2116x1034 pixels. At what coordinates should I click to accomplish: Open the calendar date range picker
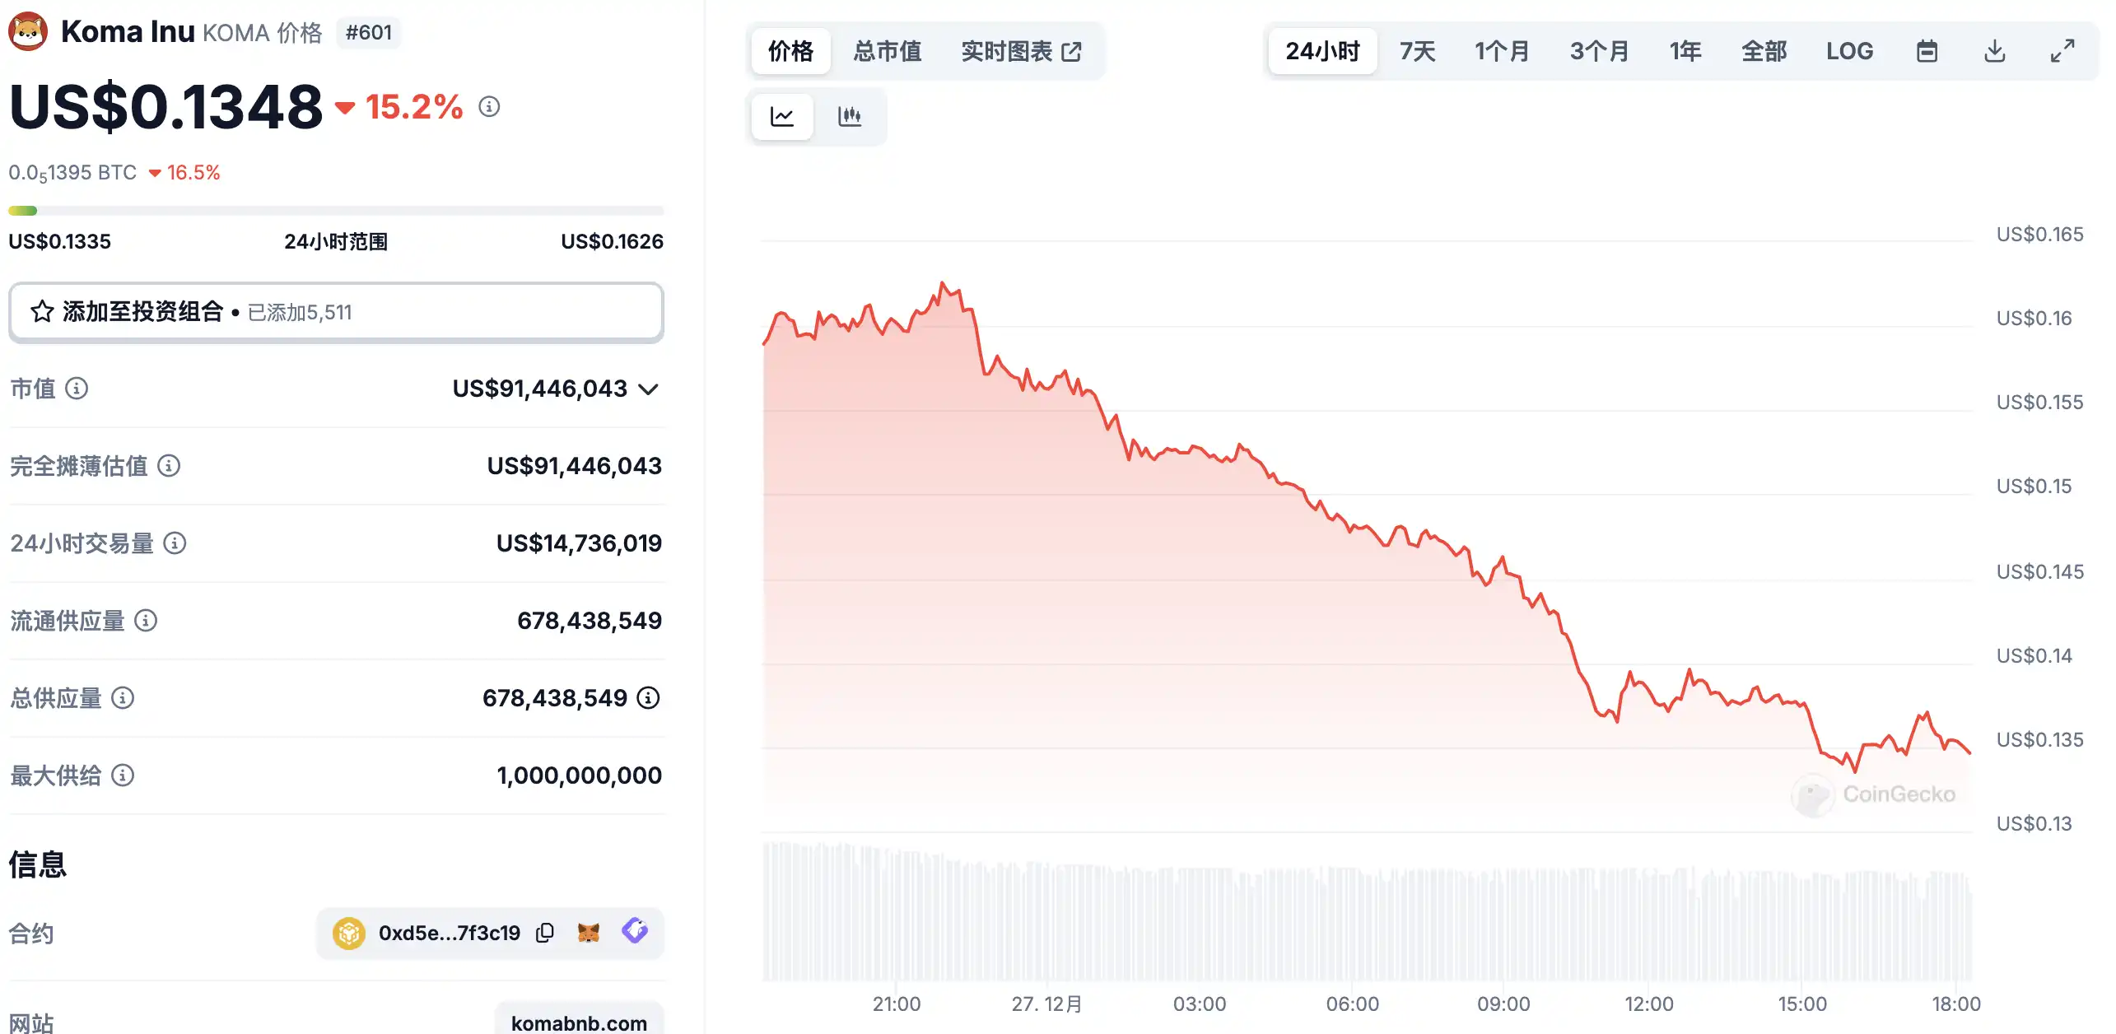coord(1927,52)
